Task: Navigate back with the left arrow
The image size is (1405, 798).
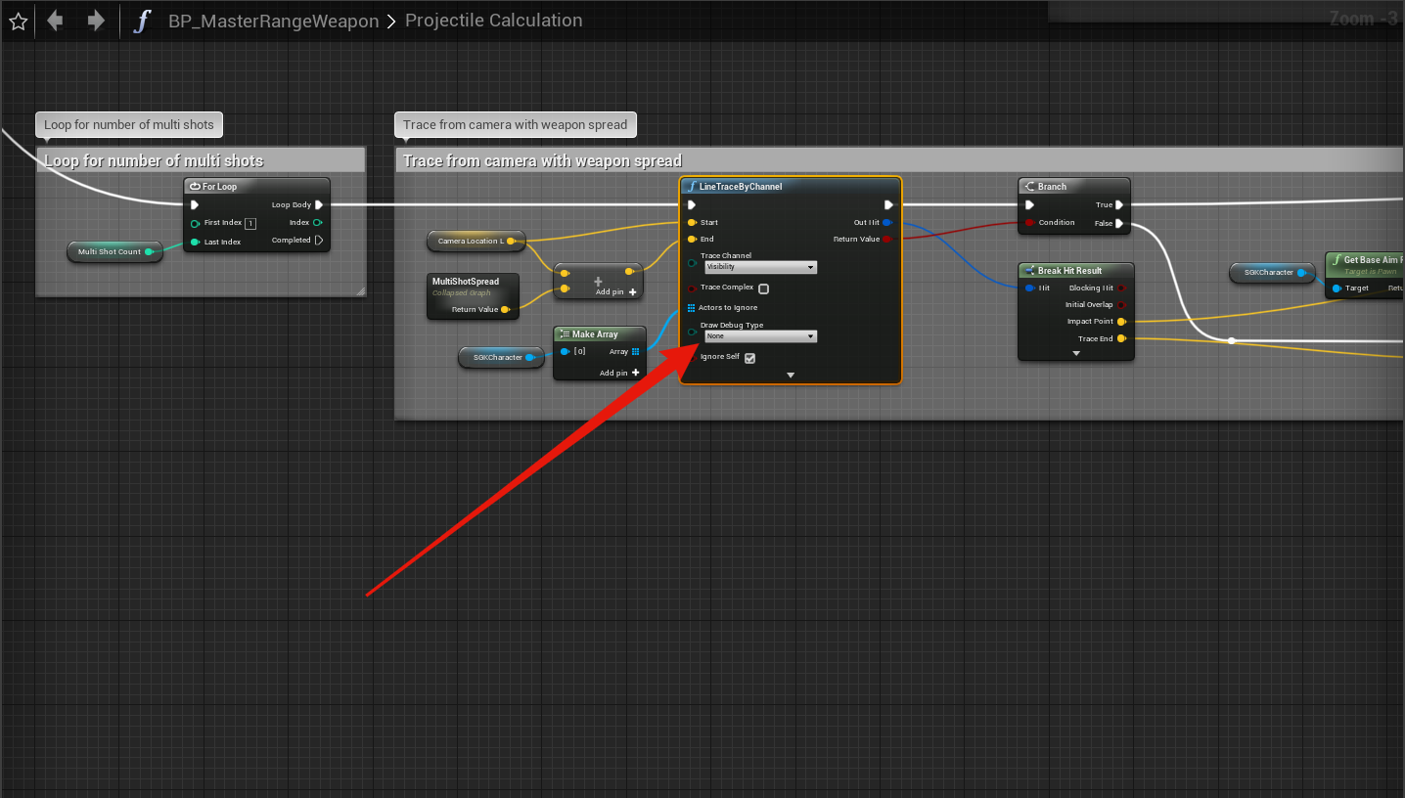Action: 55,21
